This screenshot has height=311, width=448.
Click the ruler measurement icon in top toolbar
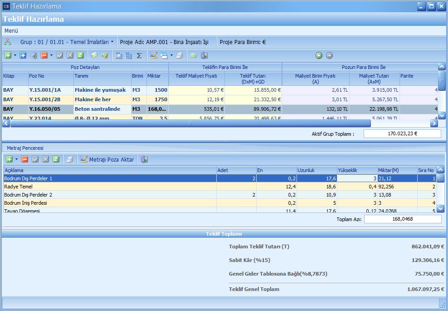(153, 55)
